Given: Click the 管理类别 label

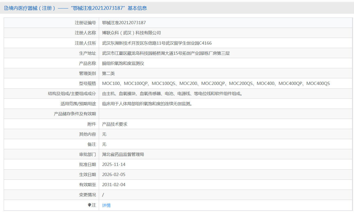Looking at the screenshot, I should tap(88, 73).
